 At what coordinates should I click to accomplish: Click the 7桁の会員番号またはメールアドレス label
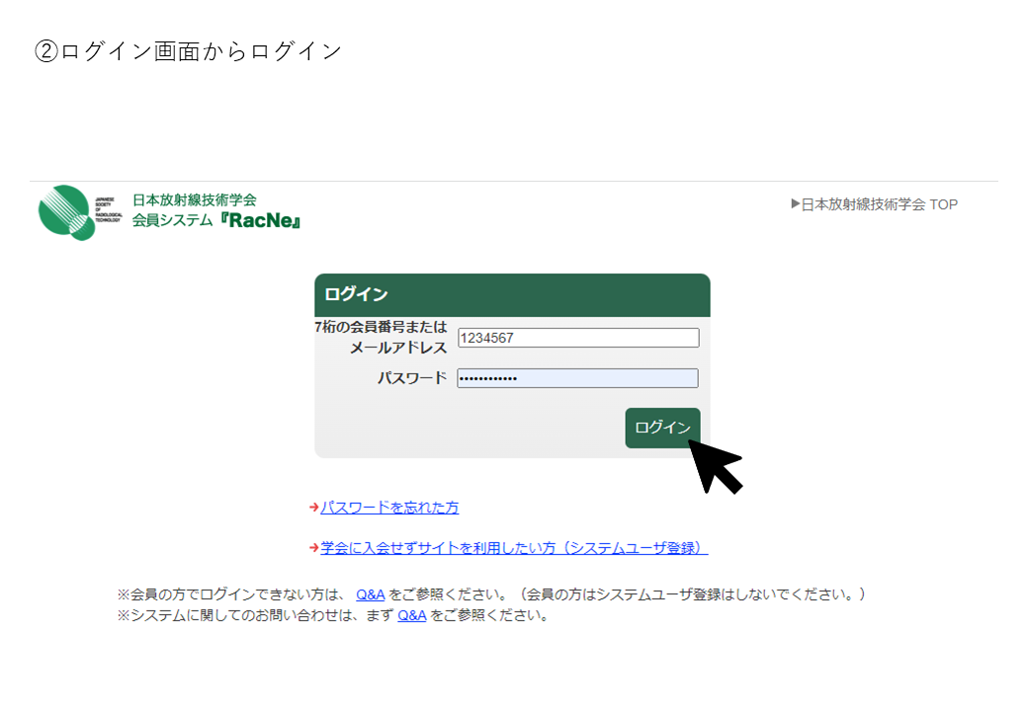[x=382, y=337]
